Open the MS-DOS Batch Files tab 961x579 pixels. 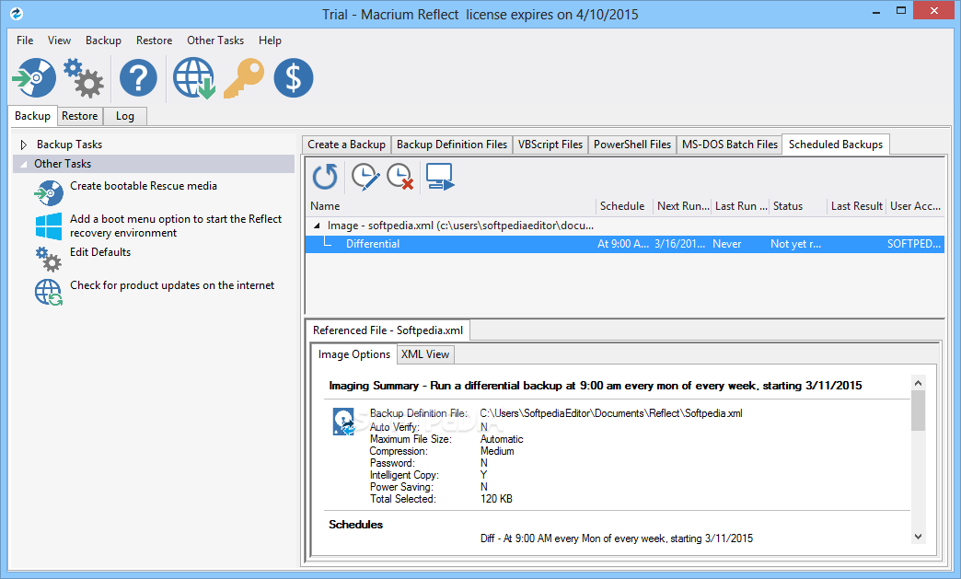pos(730,145)
